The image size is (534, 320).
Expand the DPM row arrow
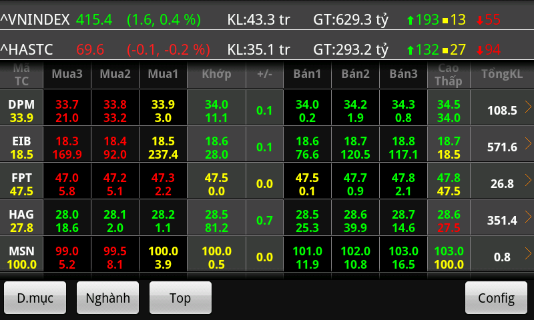click(x=527, y=106)
